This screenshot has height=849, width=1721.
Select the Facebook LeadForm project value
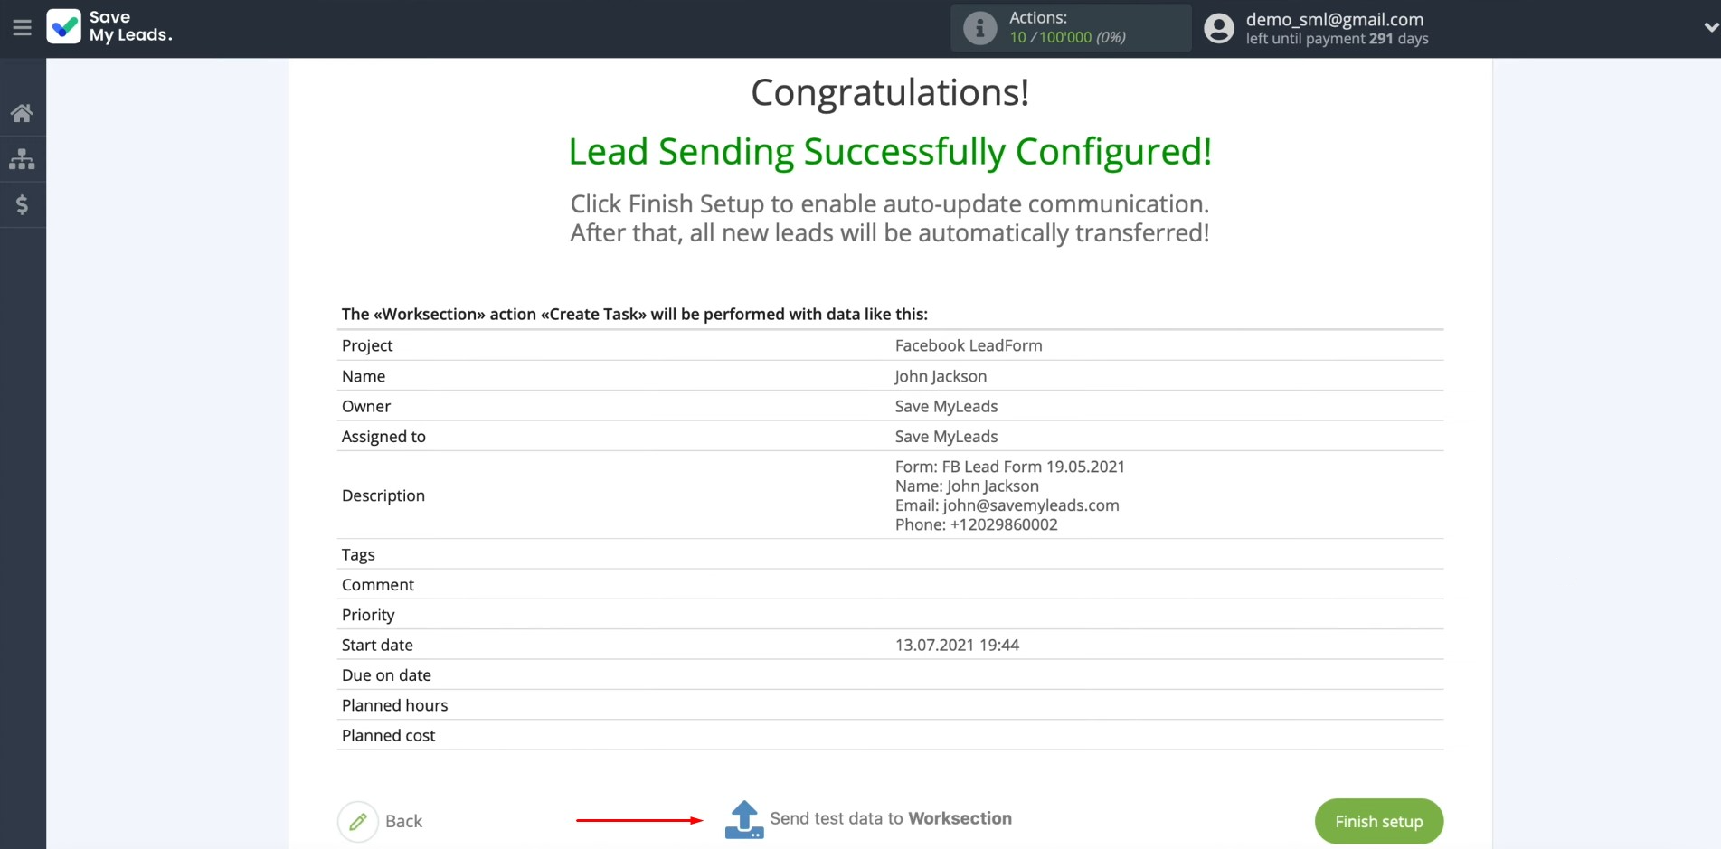pyautogui.click(x=969, y=345)
